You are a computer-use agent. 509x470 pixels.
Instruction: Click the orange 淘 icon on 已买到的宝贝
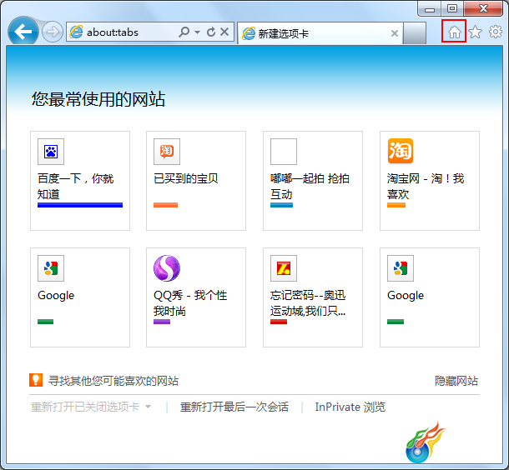[x=167, y=152]
